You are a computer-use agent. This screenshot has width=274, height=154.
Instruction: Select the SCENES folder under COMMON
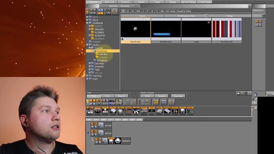99,33
